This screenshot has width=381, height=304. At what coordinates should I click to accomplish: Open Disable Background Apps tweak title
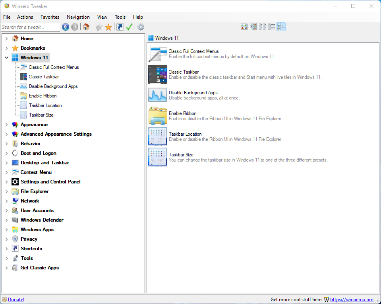(x=193, y=92)
